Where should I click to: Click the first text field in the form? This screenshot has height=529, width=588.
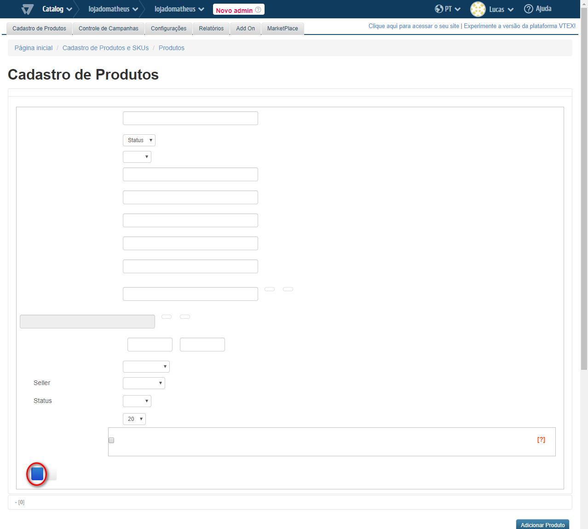(x=190, y=118)
